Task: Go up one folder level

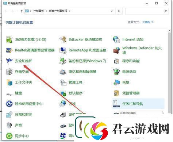Action: [22, 11]
